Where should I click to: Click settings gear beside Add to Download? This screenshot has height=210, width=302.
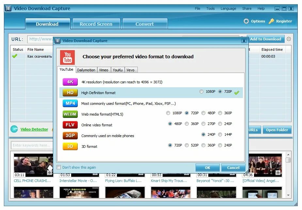[x=289, y=39]
